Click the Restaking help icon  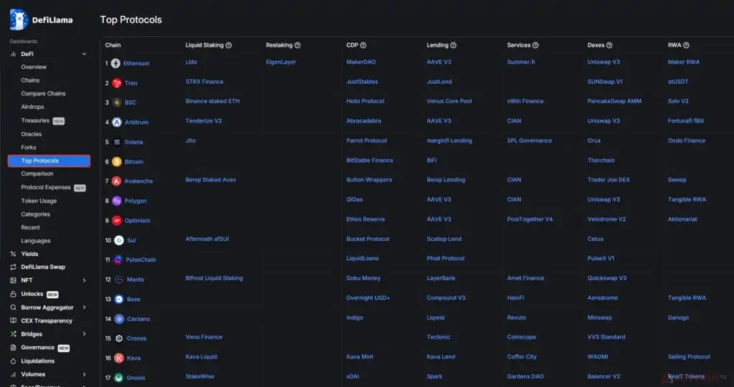click(x=297, y=45)
